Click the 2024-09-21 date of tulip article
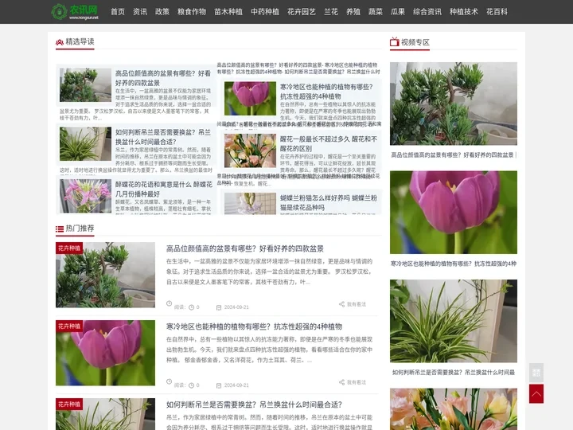The height and width of the screenshot is (430, 573). point(236,385)
